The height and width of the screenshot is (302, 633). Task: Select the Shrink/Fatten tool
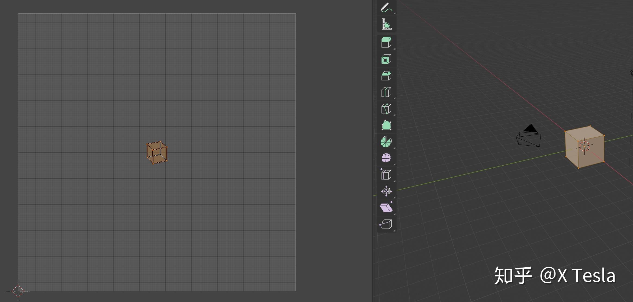[x=386, y=191]
